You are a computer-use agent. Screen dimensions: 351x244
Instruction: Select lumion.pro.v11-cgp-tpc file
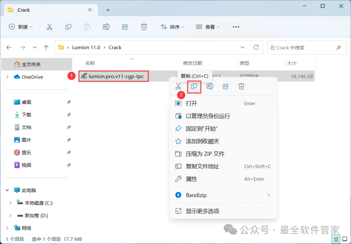[113, 76]
